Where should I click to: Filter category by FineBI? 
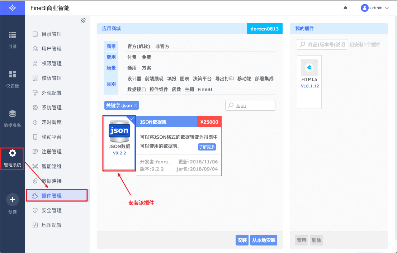click(x=205, y=89)
